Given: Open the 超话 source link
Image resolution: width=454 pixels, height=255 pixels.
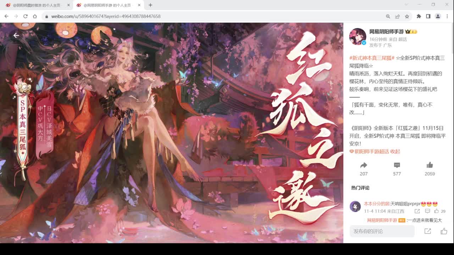Looking at the screenshot, I should tap(403, 39).
